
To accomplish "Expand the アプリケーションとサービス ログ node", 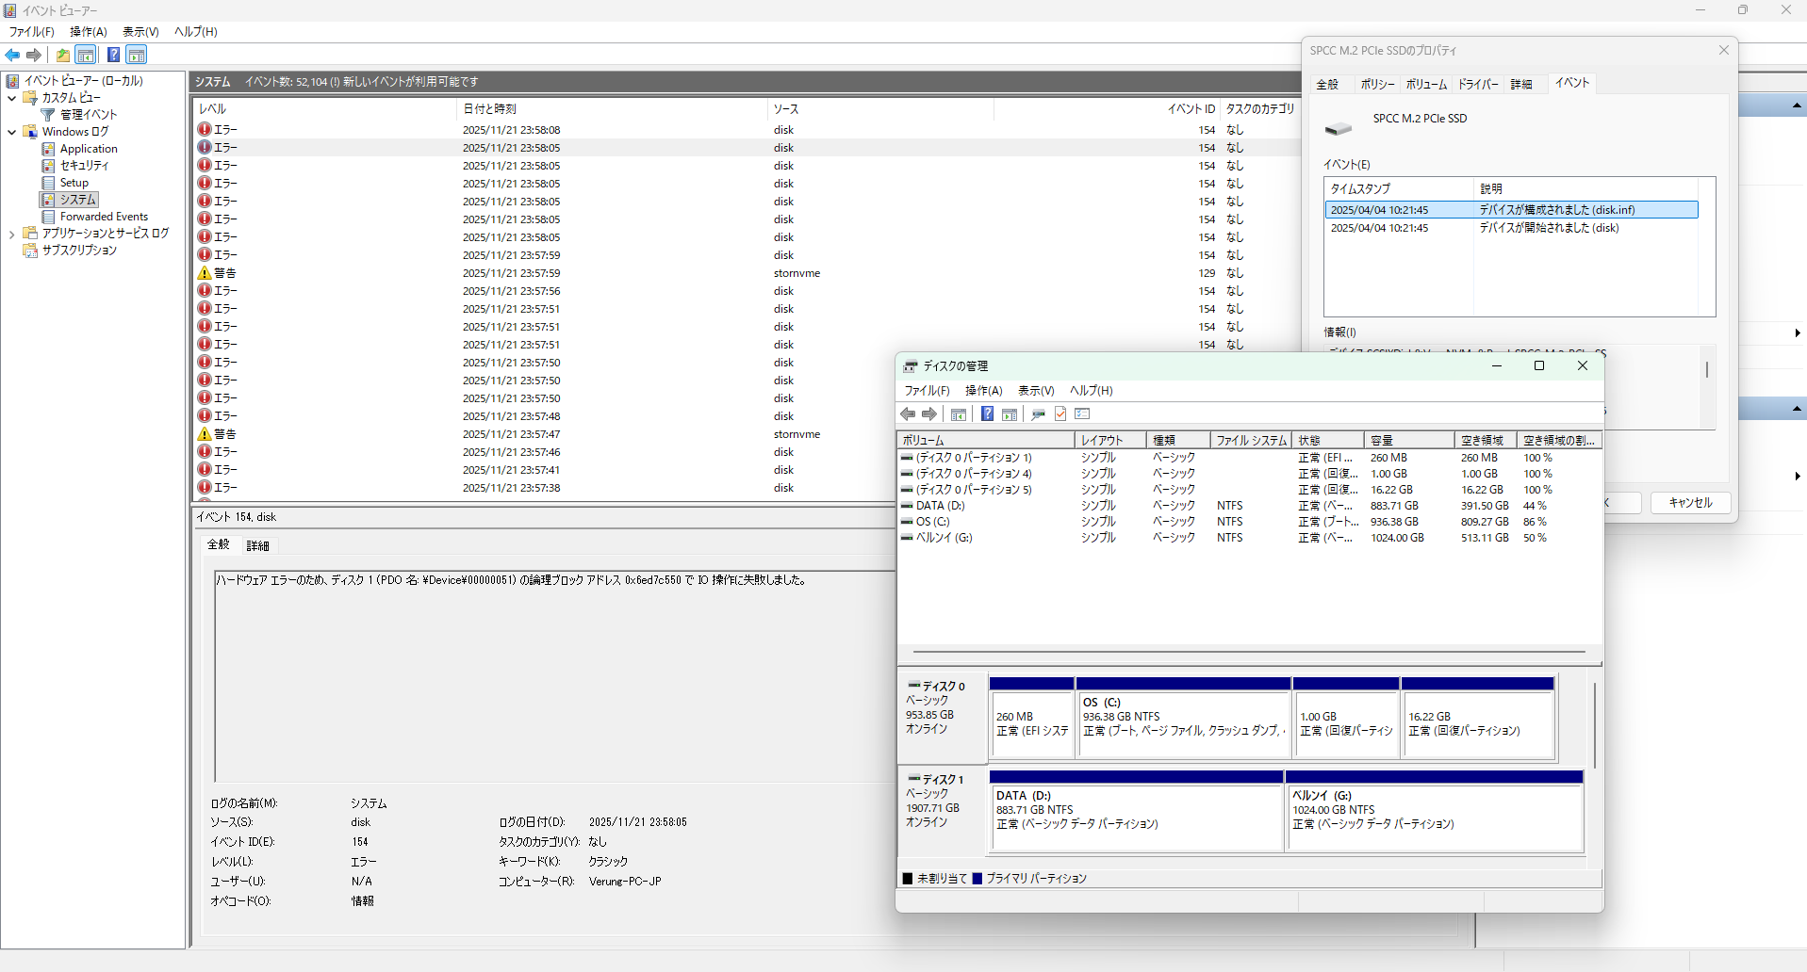I will coord(11,234).
